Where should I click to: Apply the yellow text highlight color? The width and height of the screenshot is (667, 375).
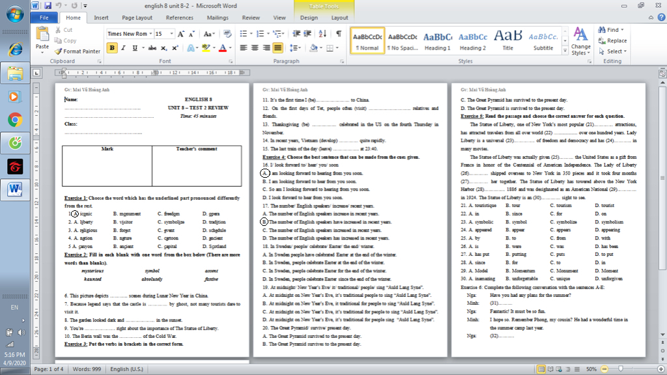(x=206, y=48)
